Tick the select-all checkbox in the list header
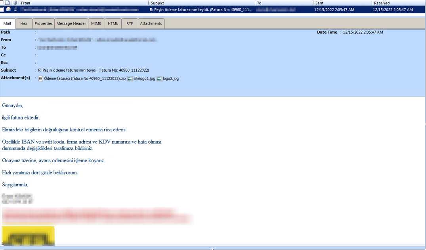 [2, 3]
